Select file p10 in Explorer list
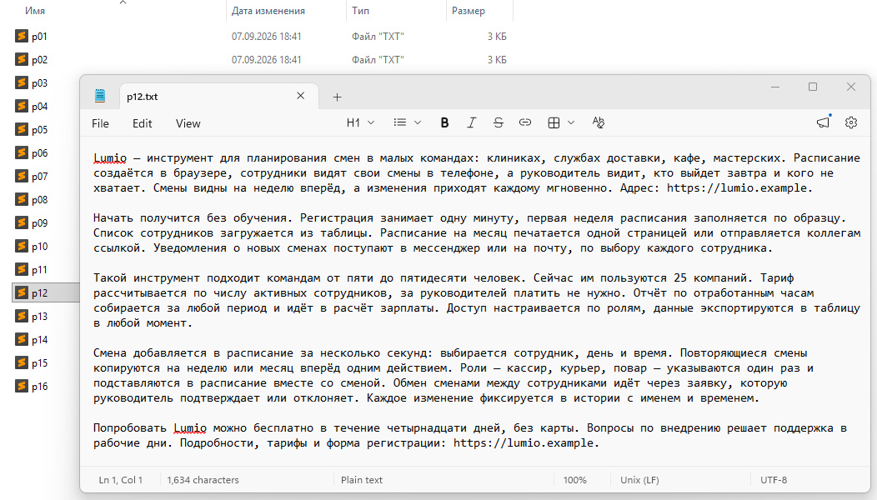The width and height of the screenshot is (877, 500). (39, 247)
